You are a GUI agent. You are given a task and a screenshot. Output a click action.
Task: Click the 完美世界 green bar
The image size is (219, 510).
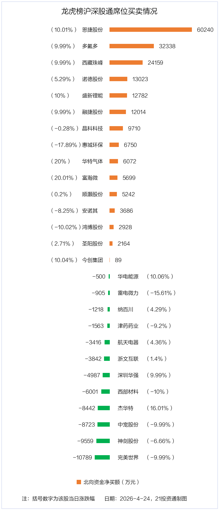(102, 457)
